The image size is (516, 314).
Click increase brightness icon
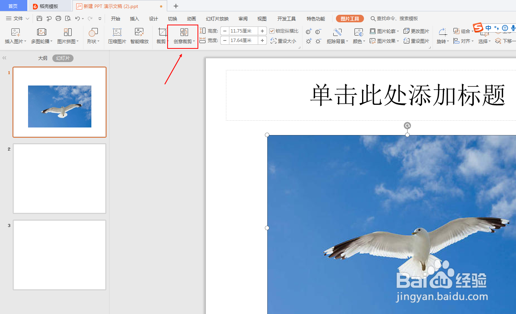(x=309, y=41)
